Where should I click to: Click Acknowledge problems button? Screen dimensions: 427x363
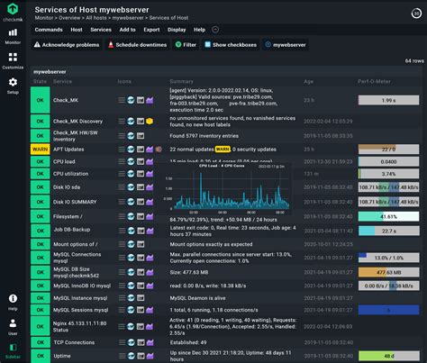(x=67, y=45)
